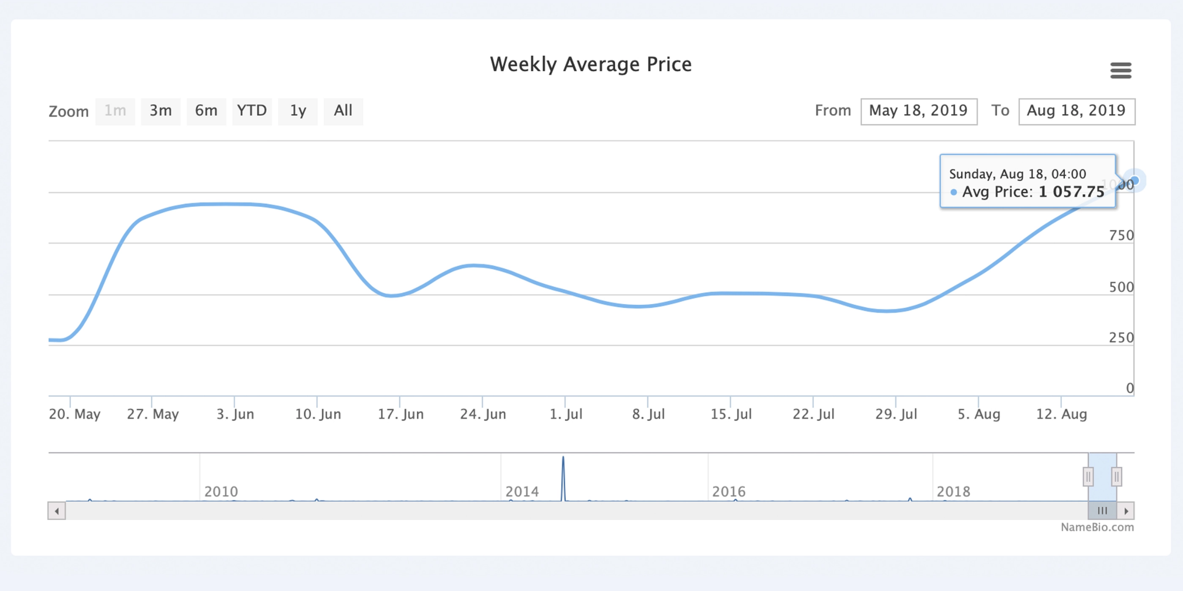This screenshot has height=591, width=1183.
Task: Click the navigator left scroll arrow
Action: pyautogui.click(x=57, y=511)
